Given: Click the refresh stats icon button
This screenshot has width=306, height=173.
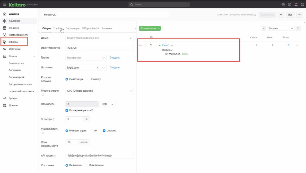Looking at the screenshot, I should point(298,28).
